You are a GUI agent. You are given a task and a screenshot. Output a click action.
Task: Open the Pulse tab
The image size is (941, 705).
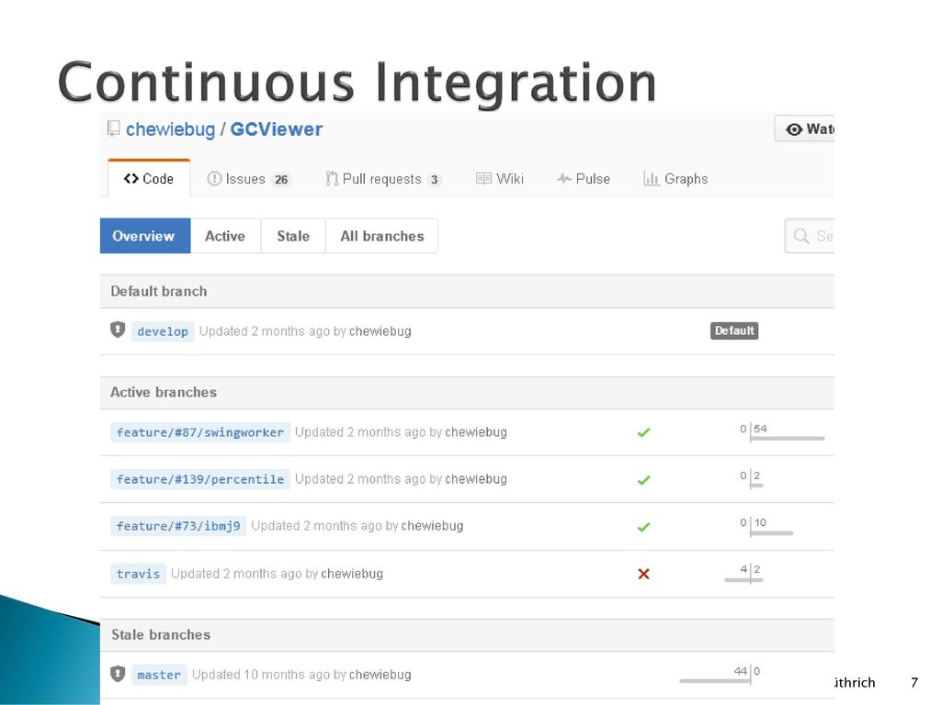click(x=584, y=179)
